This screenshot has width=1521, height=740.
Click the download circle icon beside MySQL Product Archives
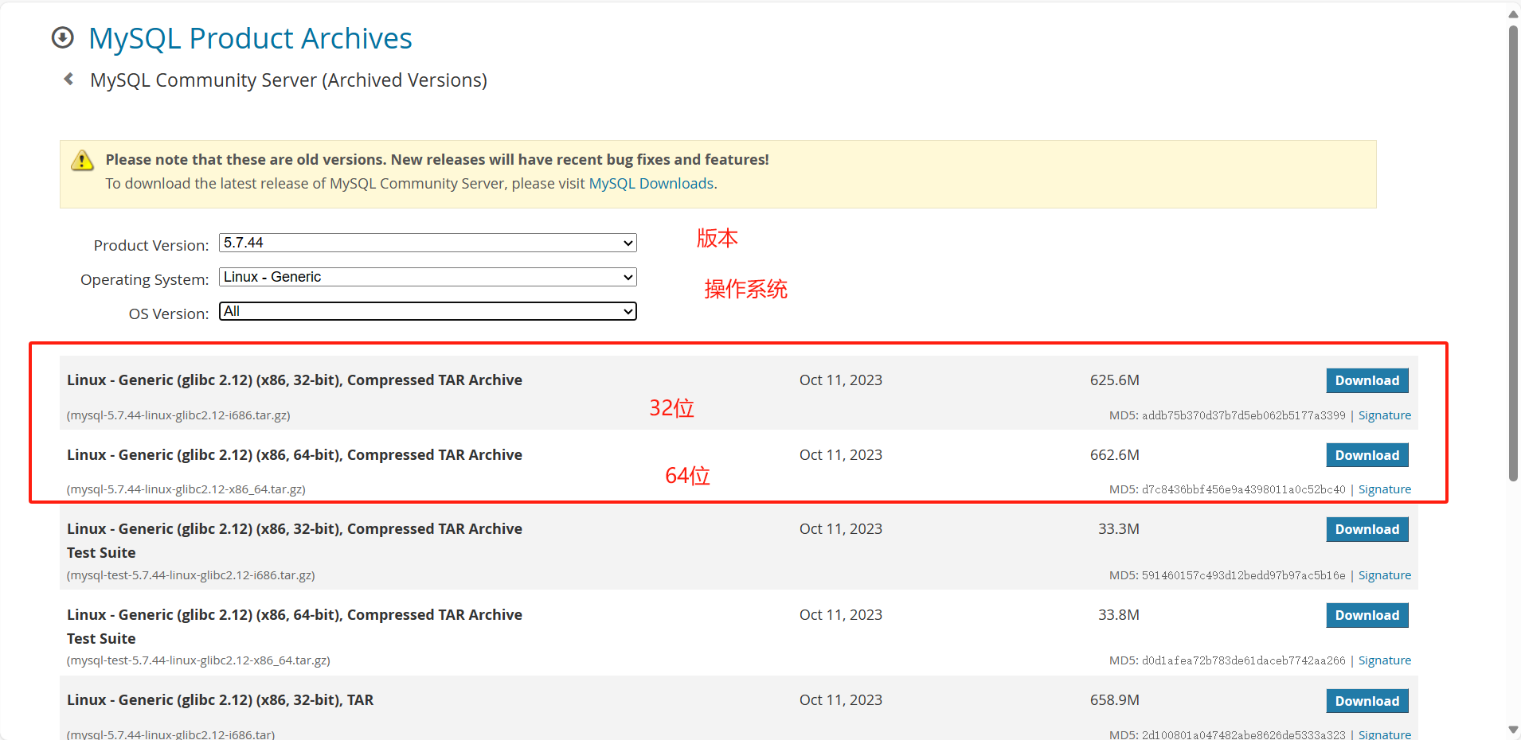click(62, 37)
